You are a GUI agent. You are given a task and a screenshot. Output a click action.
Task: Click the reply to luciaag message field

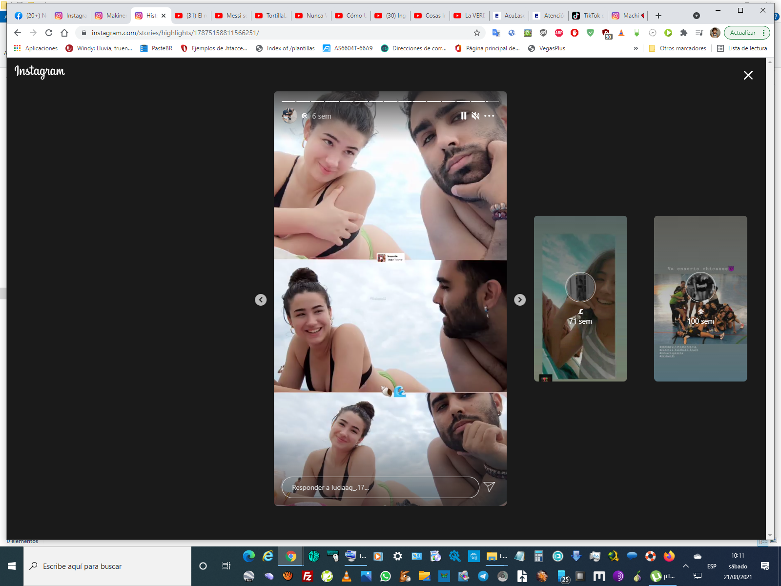coord(380,487)
